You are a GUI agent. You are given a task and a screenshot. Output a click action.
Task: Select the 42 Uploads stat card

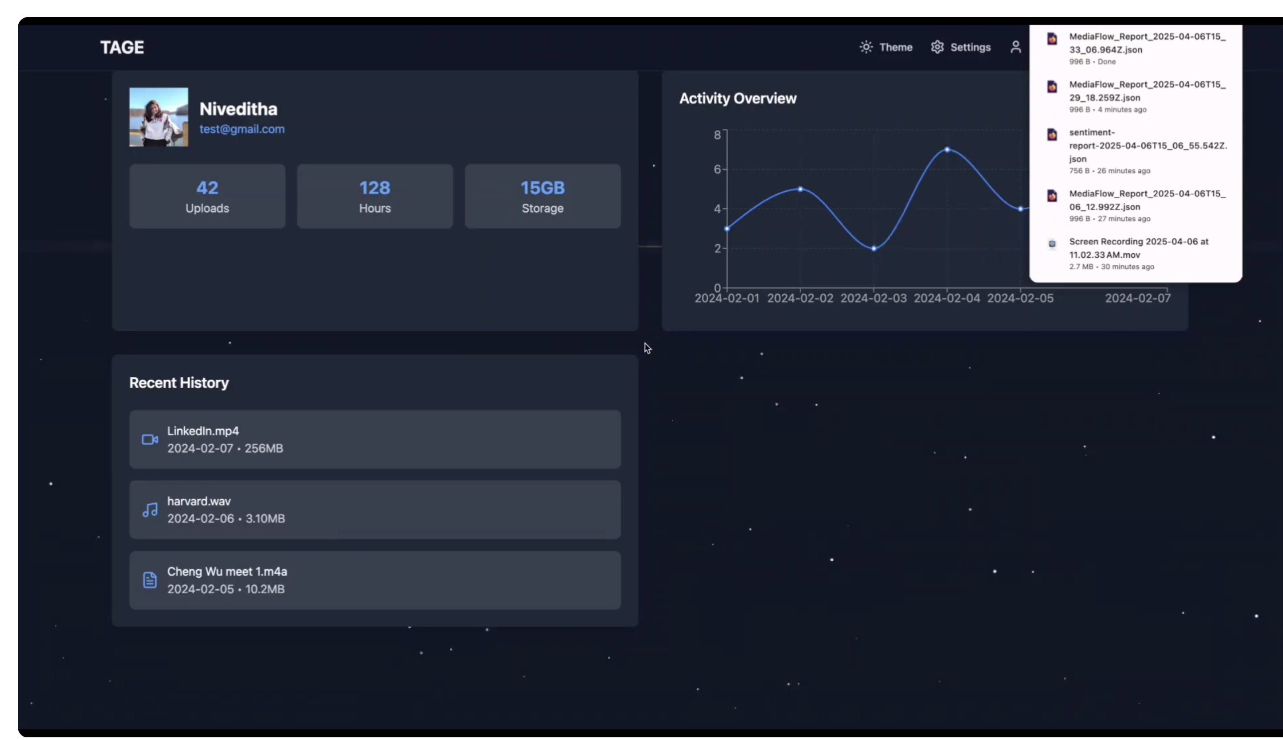(x=207, y=196)
